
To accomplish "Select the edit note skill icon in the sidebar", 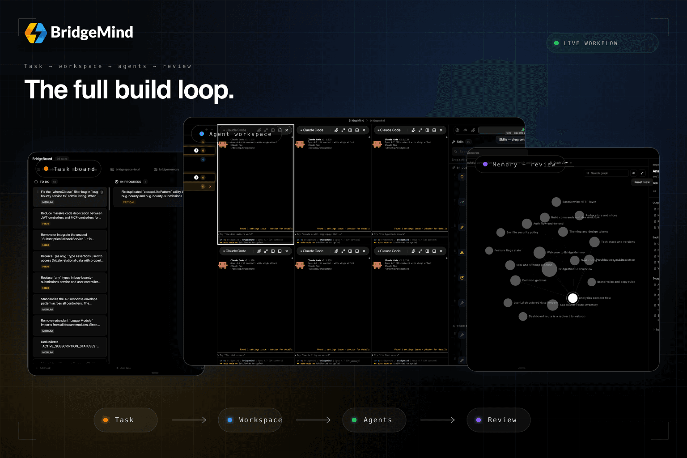I will (462, 278).
